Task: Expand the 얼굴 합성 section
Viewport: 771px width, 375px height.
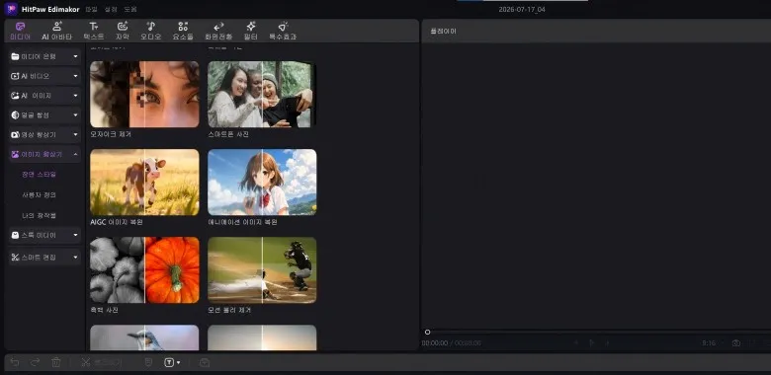Action: click(x=75, y=114)
